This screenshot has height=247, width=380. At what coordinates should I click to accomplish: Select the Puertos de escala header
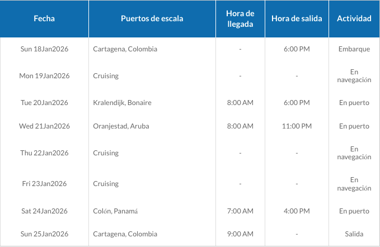point(152,18)
